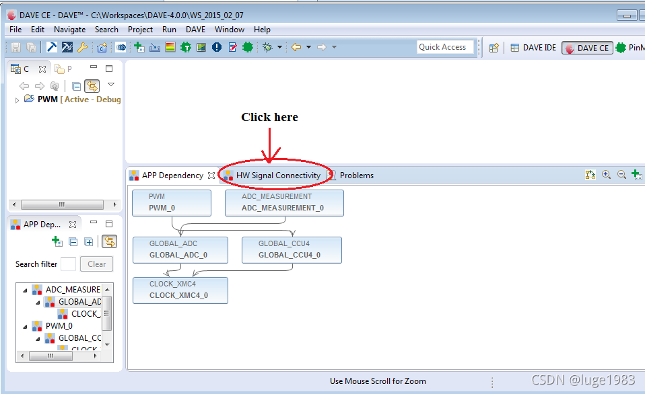This screenshot has width=645, height=394.
Task: Open the Project menu
Action: tap(140, 30)
